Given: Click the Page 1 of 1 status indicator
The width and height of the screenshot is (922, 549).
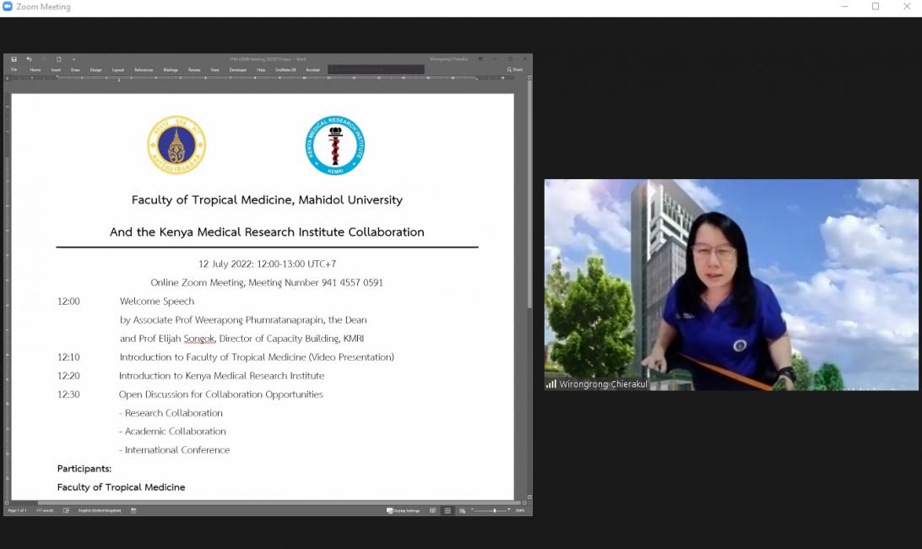Looking at the screenshot, I should pos(18,510).
